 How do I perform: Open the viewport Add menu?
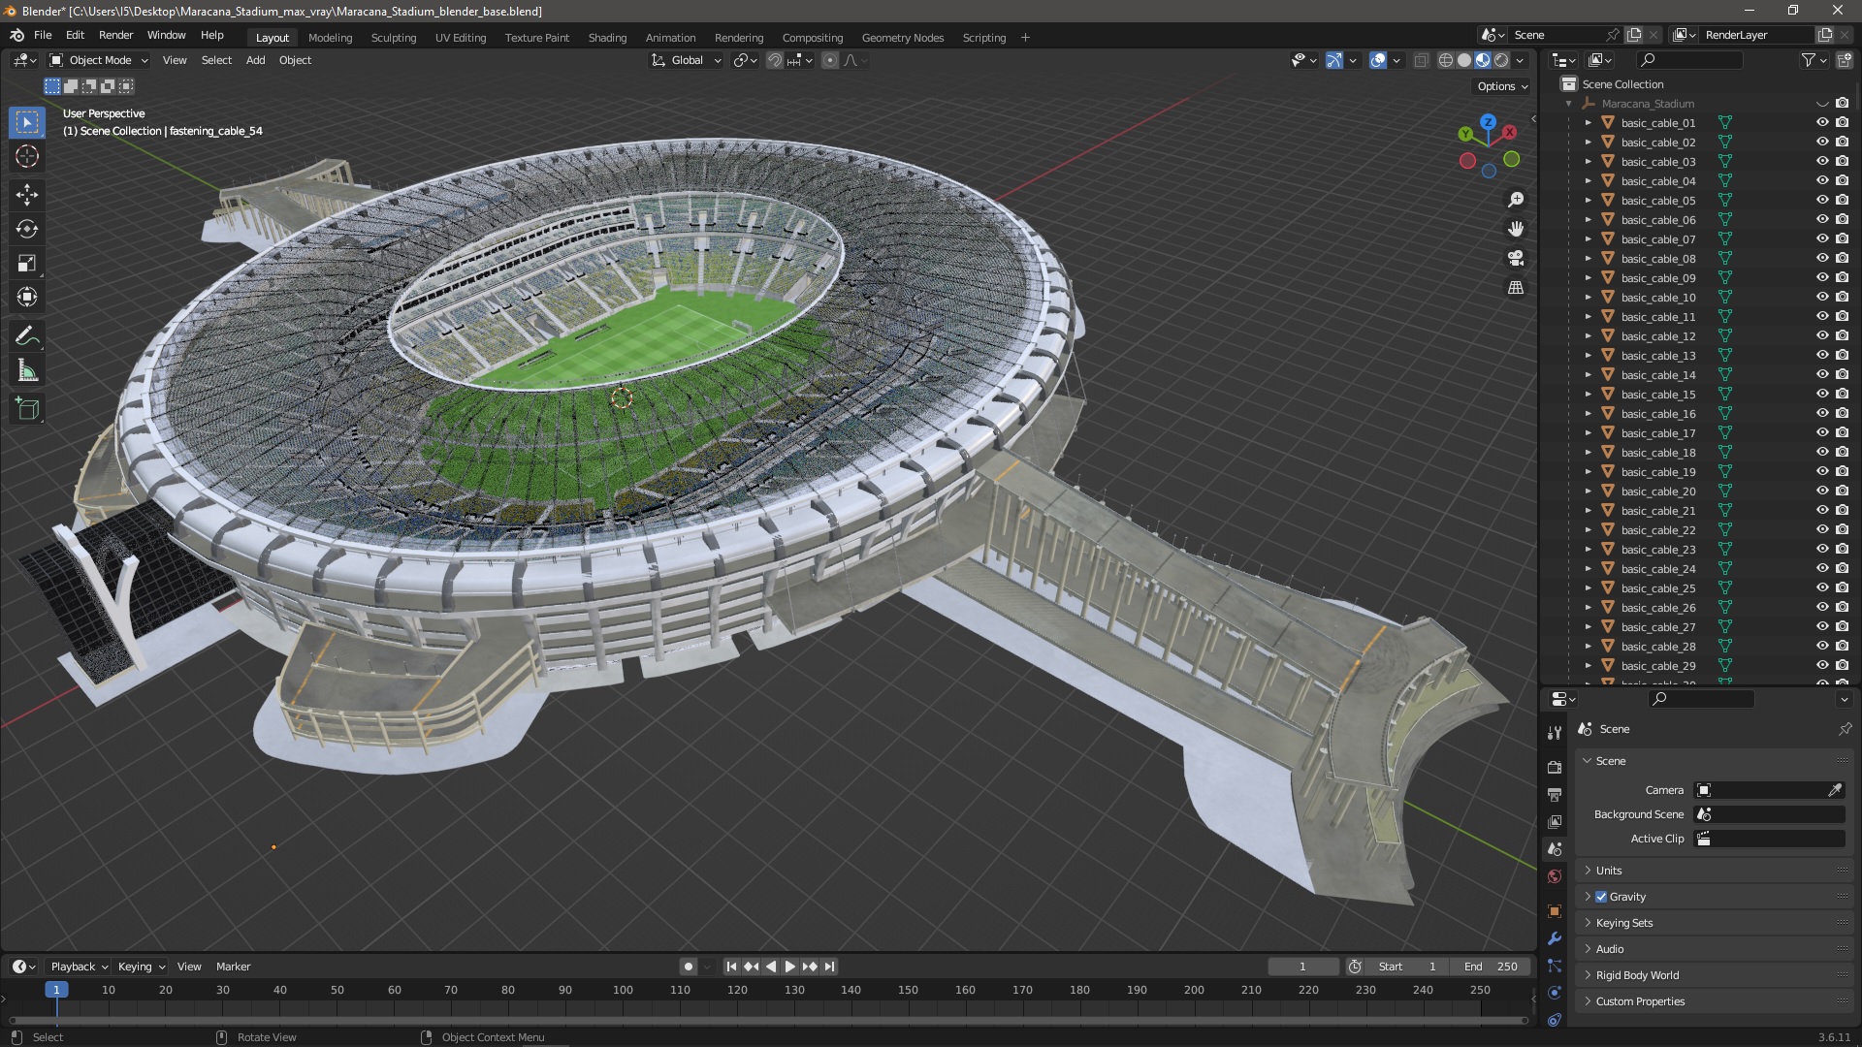[x=255, y=60]
